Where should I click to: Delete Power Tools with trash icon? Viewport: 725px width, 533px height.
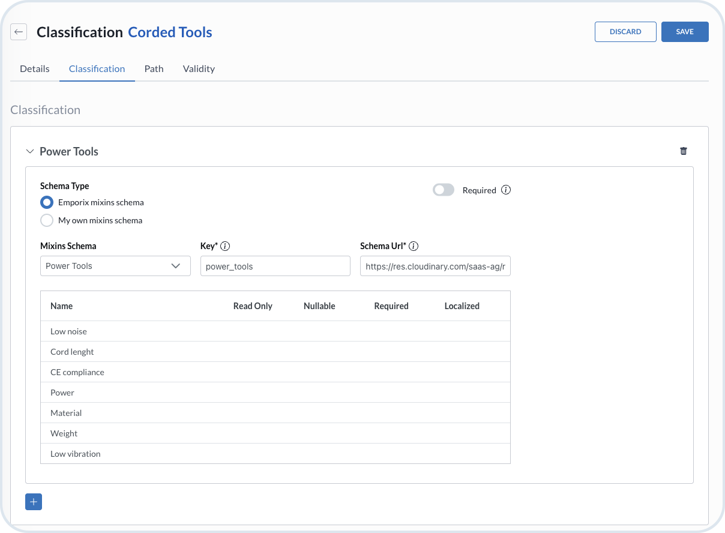[683, 151]
